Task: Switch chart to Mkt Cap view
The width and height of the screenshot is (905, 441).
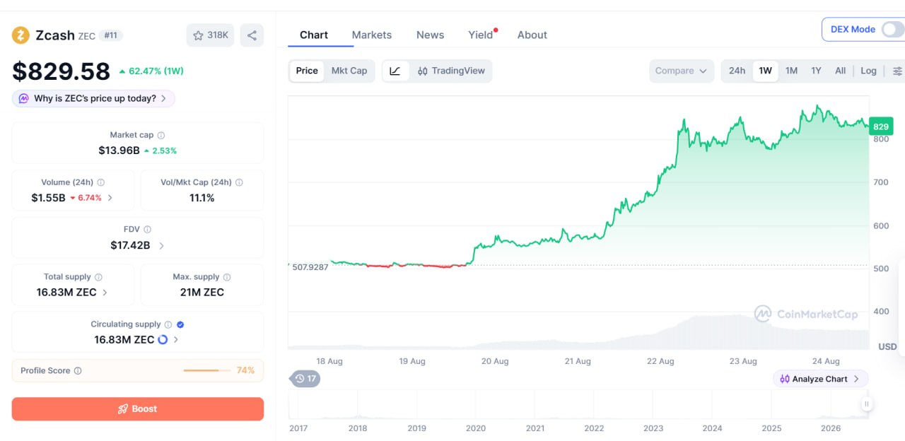Action: [x=349, y=71]
